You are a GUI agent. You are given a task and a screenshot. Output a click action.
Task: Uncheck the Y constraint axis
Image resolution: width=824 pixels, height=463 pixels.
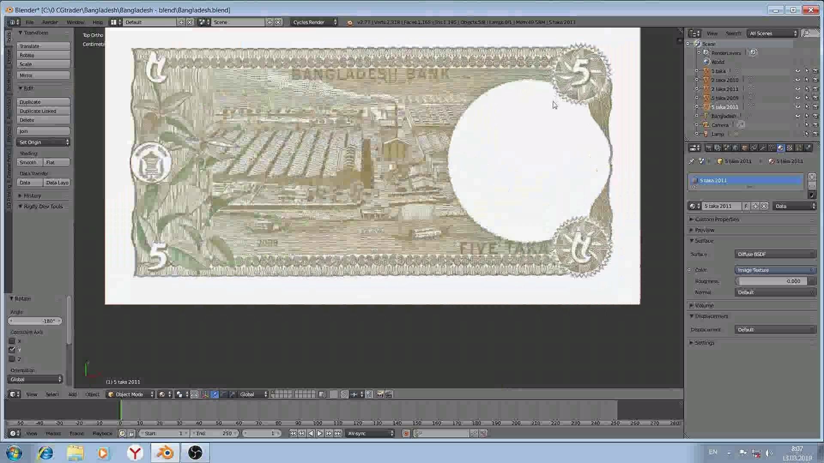click(12, 350)
